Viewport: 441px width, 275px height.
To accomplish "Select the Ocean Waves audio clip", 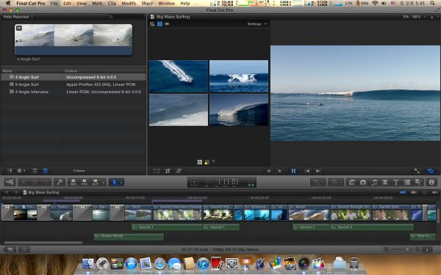I will [x=129, y=237].
